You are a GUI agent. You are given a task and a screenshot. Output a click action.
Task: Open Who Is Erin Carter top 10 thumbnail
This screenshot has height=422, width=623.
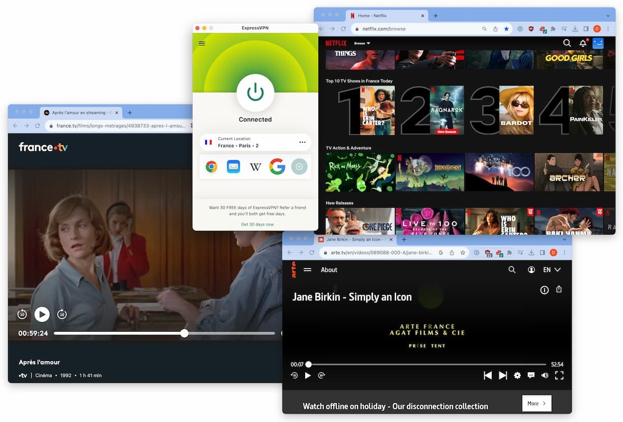(x=377, y=110)
